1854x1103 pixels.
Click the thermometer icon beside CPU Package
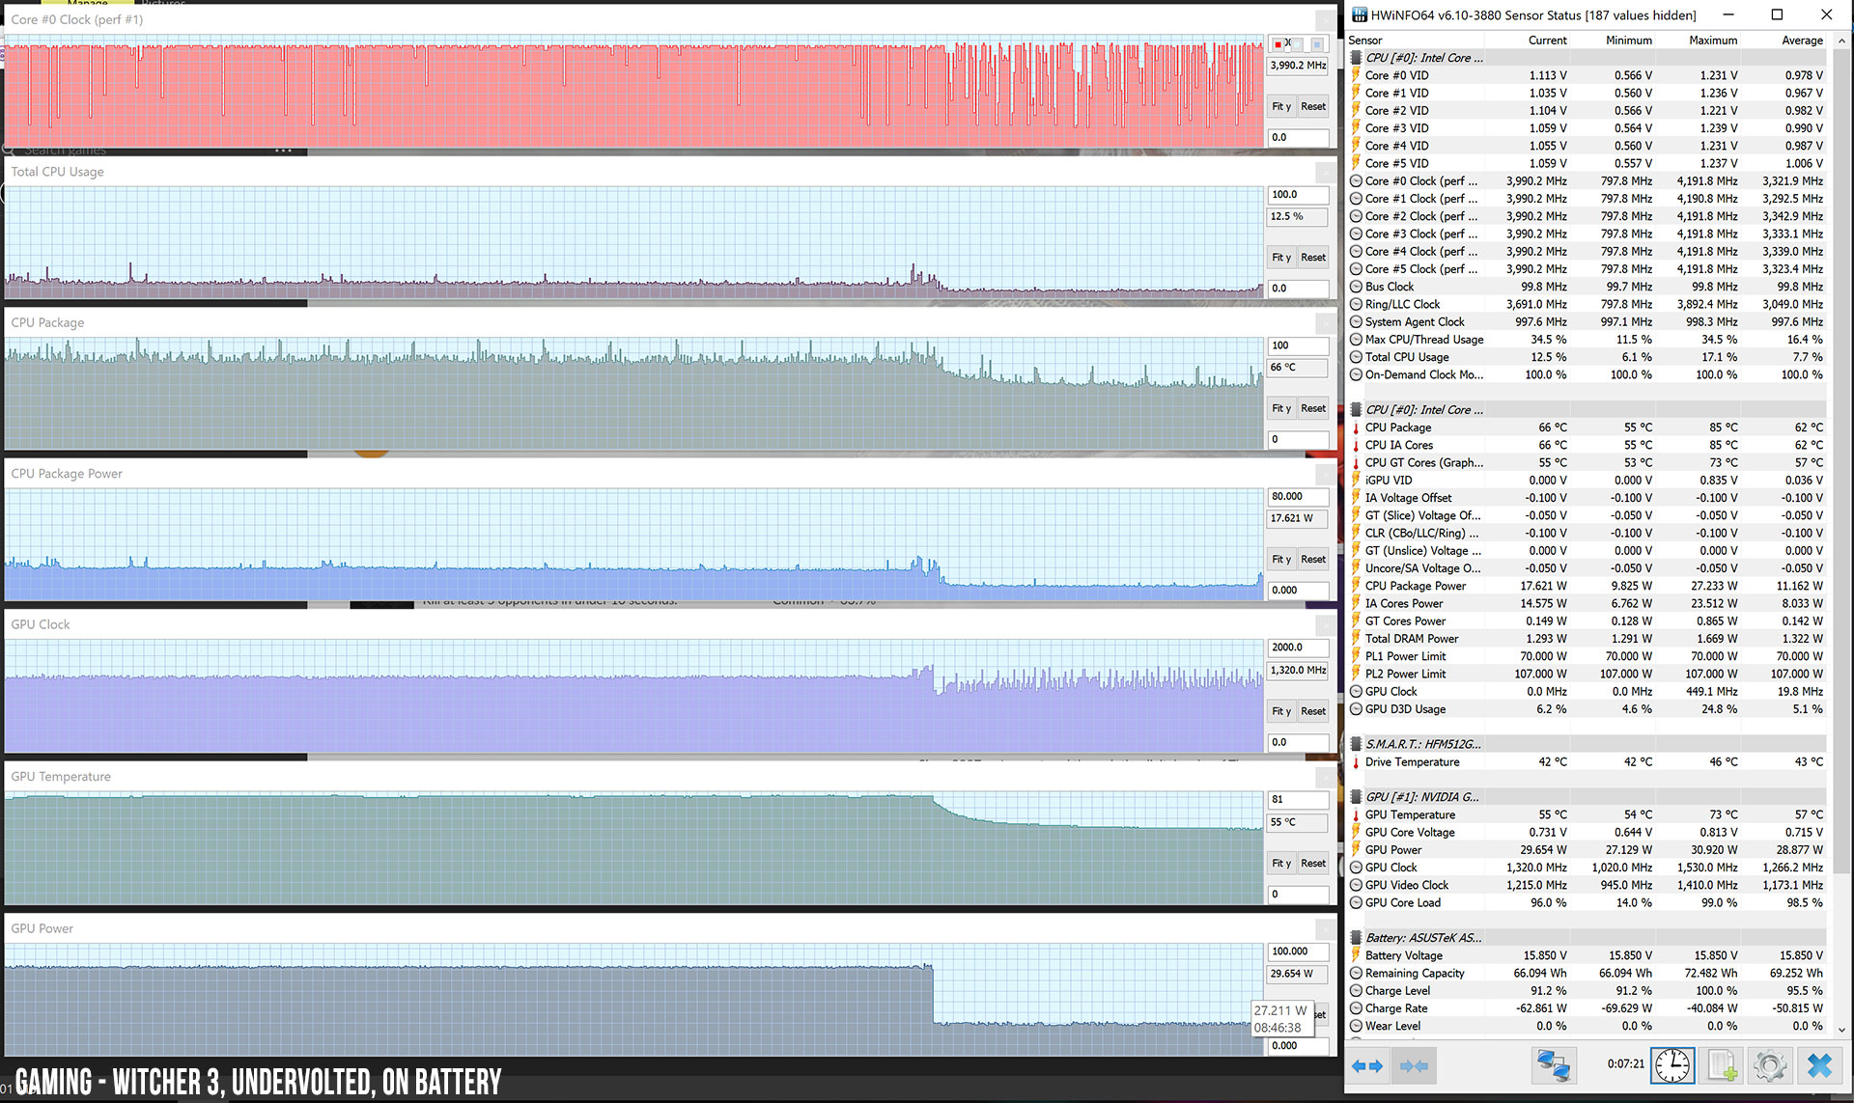click(x=1356, y=427)
